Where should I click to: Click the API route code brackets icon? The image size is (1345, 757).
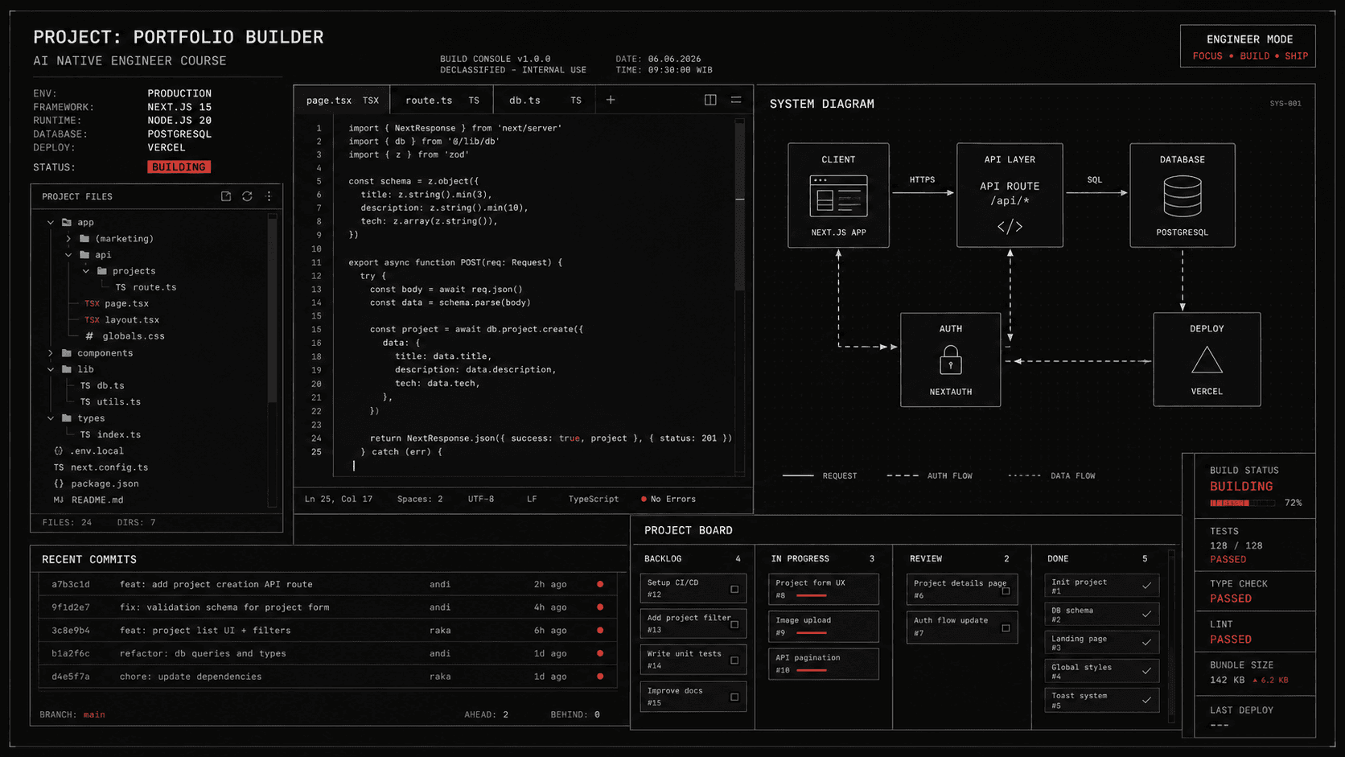pos(1010,227)
